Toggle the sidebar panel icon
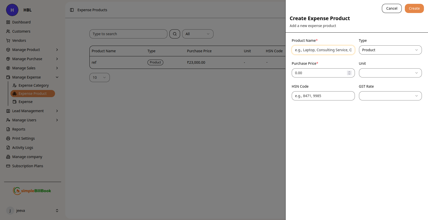428x220 pixels. [72, 10]
